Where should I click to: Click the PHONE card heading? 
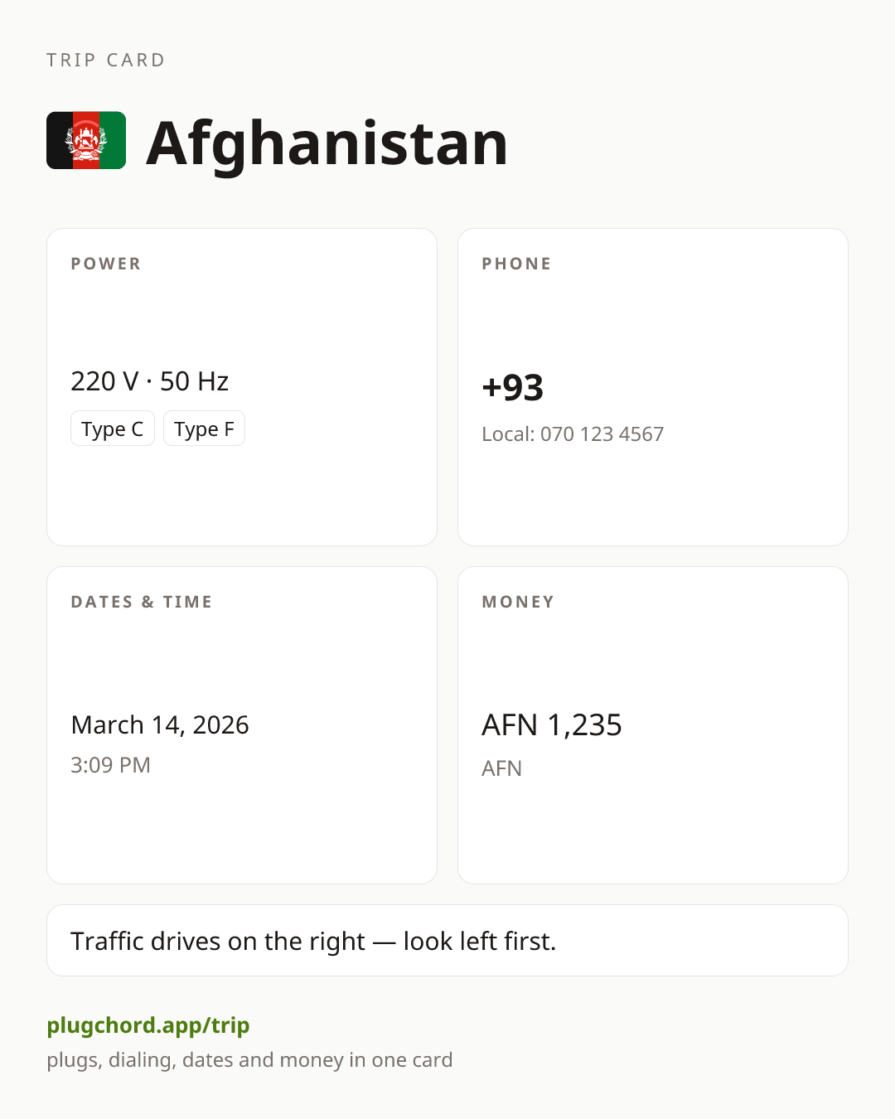point(517,264)
